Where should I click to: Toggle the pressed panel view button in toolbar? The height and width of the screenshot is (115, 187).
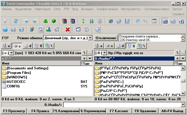[165, 21]
